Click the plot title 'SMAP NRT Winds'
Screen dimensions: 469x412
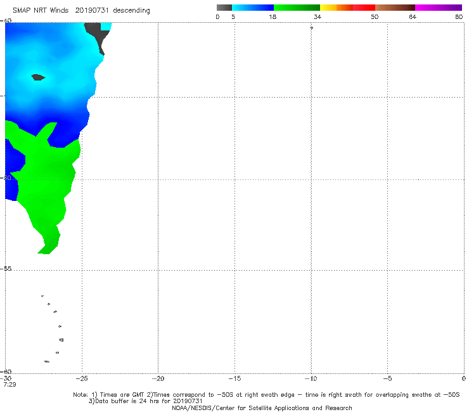(x=41, y=10)
